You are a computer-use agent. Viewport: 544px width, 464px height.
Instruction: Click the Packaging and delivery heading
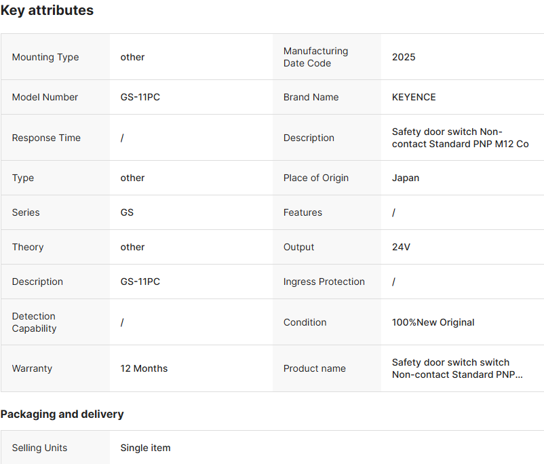(62, 414)
